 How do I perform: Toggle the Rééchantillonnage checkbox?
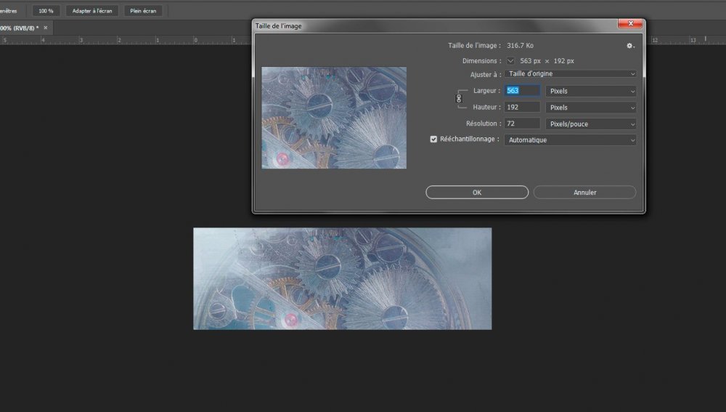[x=434, y=140]
